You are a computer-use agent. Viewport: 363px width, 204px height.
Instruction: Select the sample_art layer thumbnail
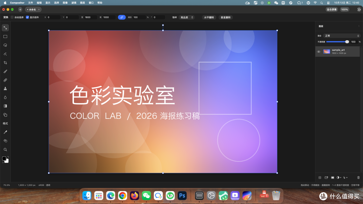(326, 52)
